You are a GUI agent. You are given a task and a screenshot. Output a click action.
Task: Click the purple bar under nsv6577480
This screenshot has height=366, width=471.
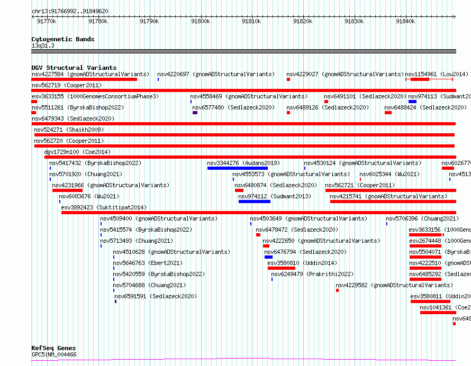click(195, 113)
